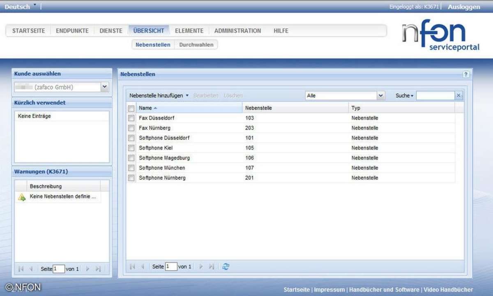Open the Kunde auswählen dropdown
The image size is (493, 296).
point(104,87)
